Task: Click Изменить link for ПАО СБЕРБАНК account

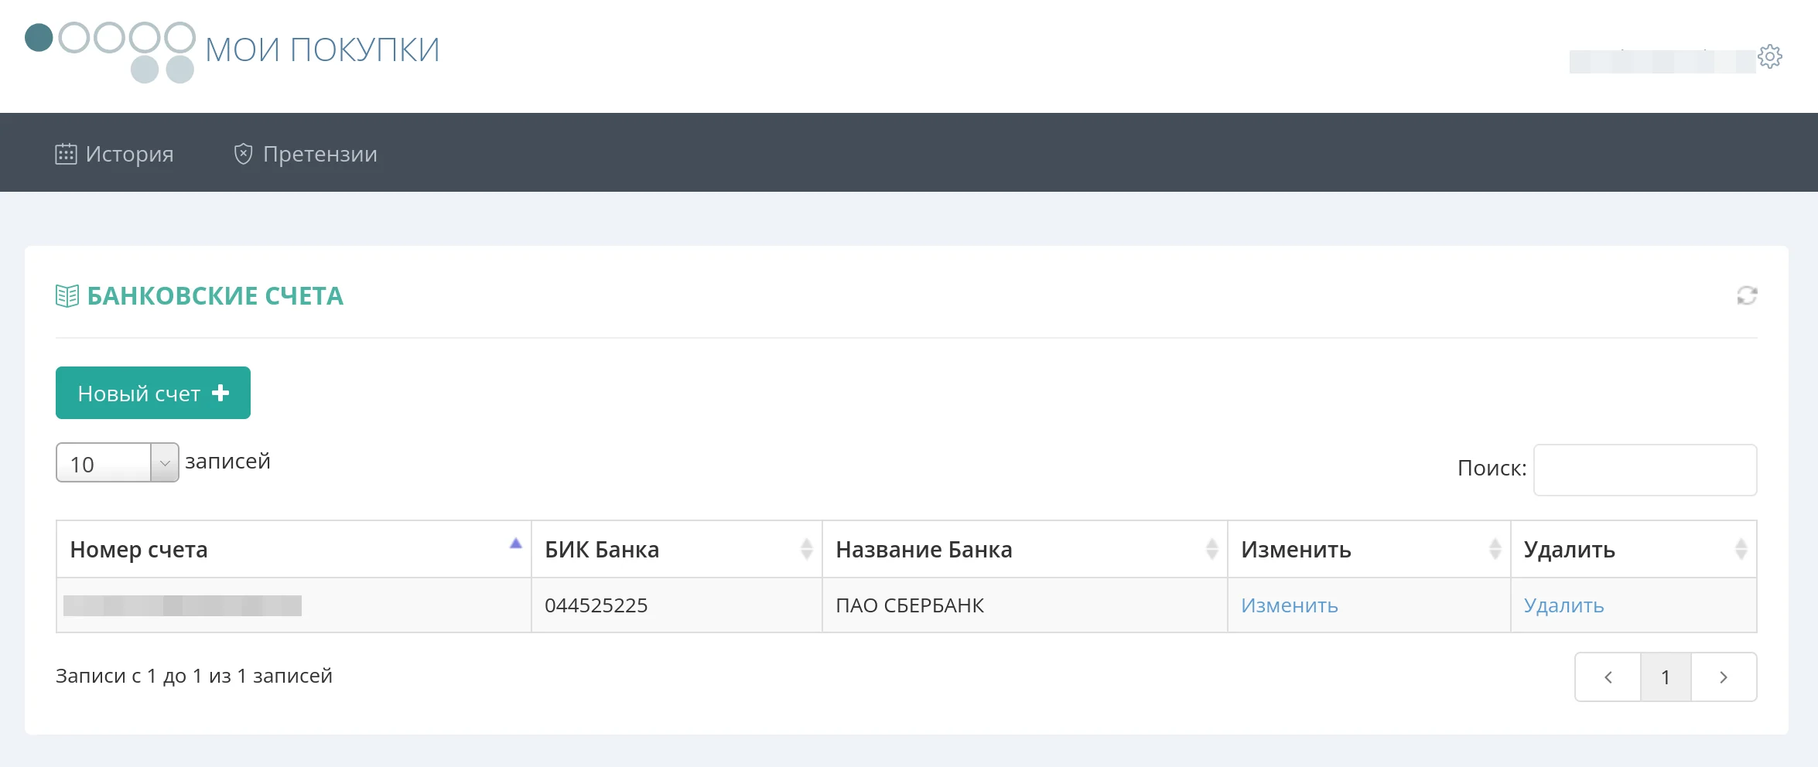Action: point(1289,605)
